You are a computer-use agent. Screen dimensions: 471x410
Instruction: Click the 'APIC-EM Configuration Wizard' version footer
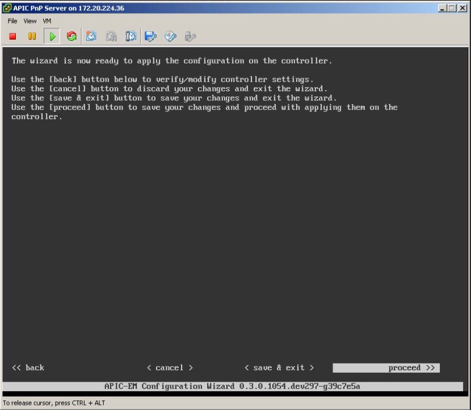232,386
